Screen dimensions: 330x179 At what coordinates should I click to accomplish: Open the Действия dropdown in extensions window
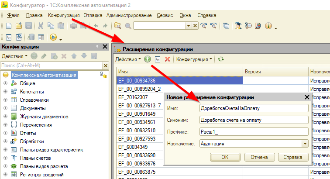[128, 59]
